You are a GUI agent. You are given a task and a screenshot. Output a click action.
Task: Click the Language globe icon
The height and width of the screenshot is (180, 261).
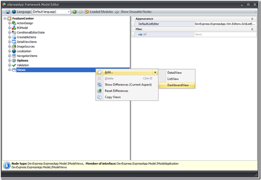click(14, 12)
